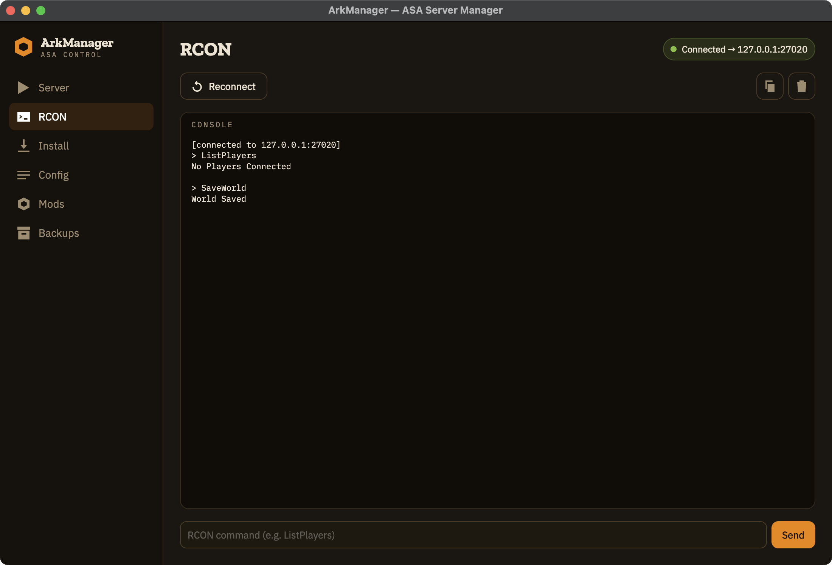The width and height of the screenshot is (832, 565).
Task: Click the Reconnect button label
Action: coord(232,86)
